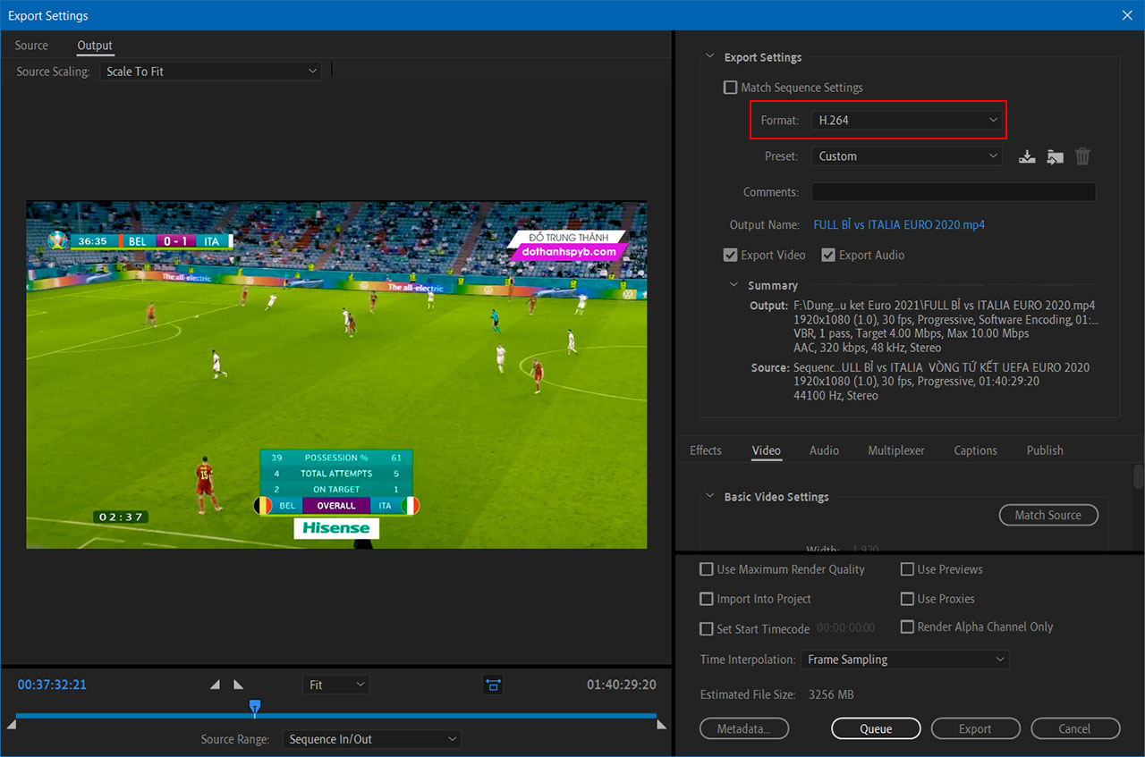
Task: Click the Set In Point marker icon
Action: [x=215, y=685]
